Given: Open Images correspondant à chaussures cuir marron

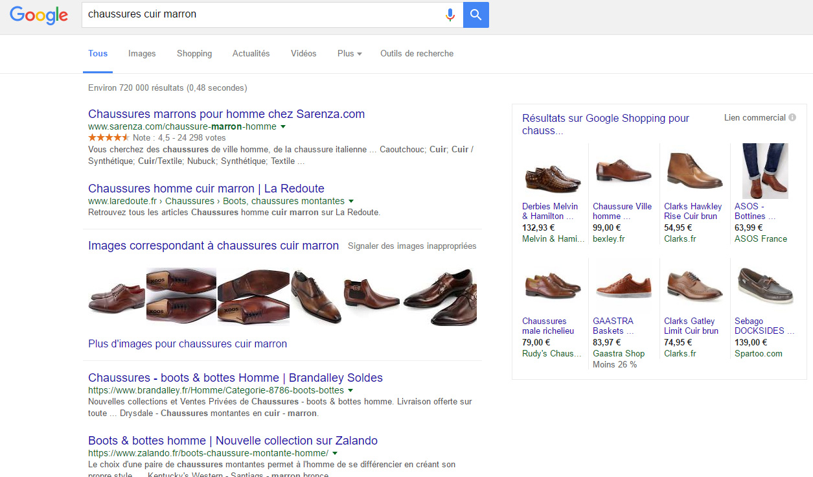Looking at the screenshot, I should click(214, 246).
